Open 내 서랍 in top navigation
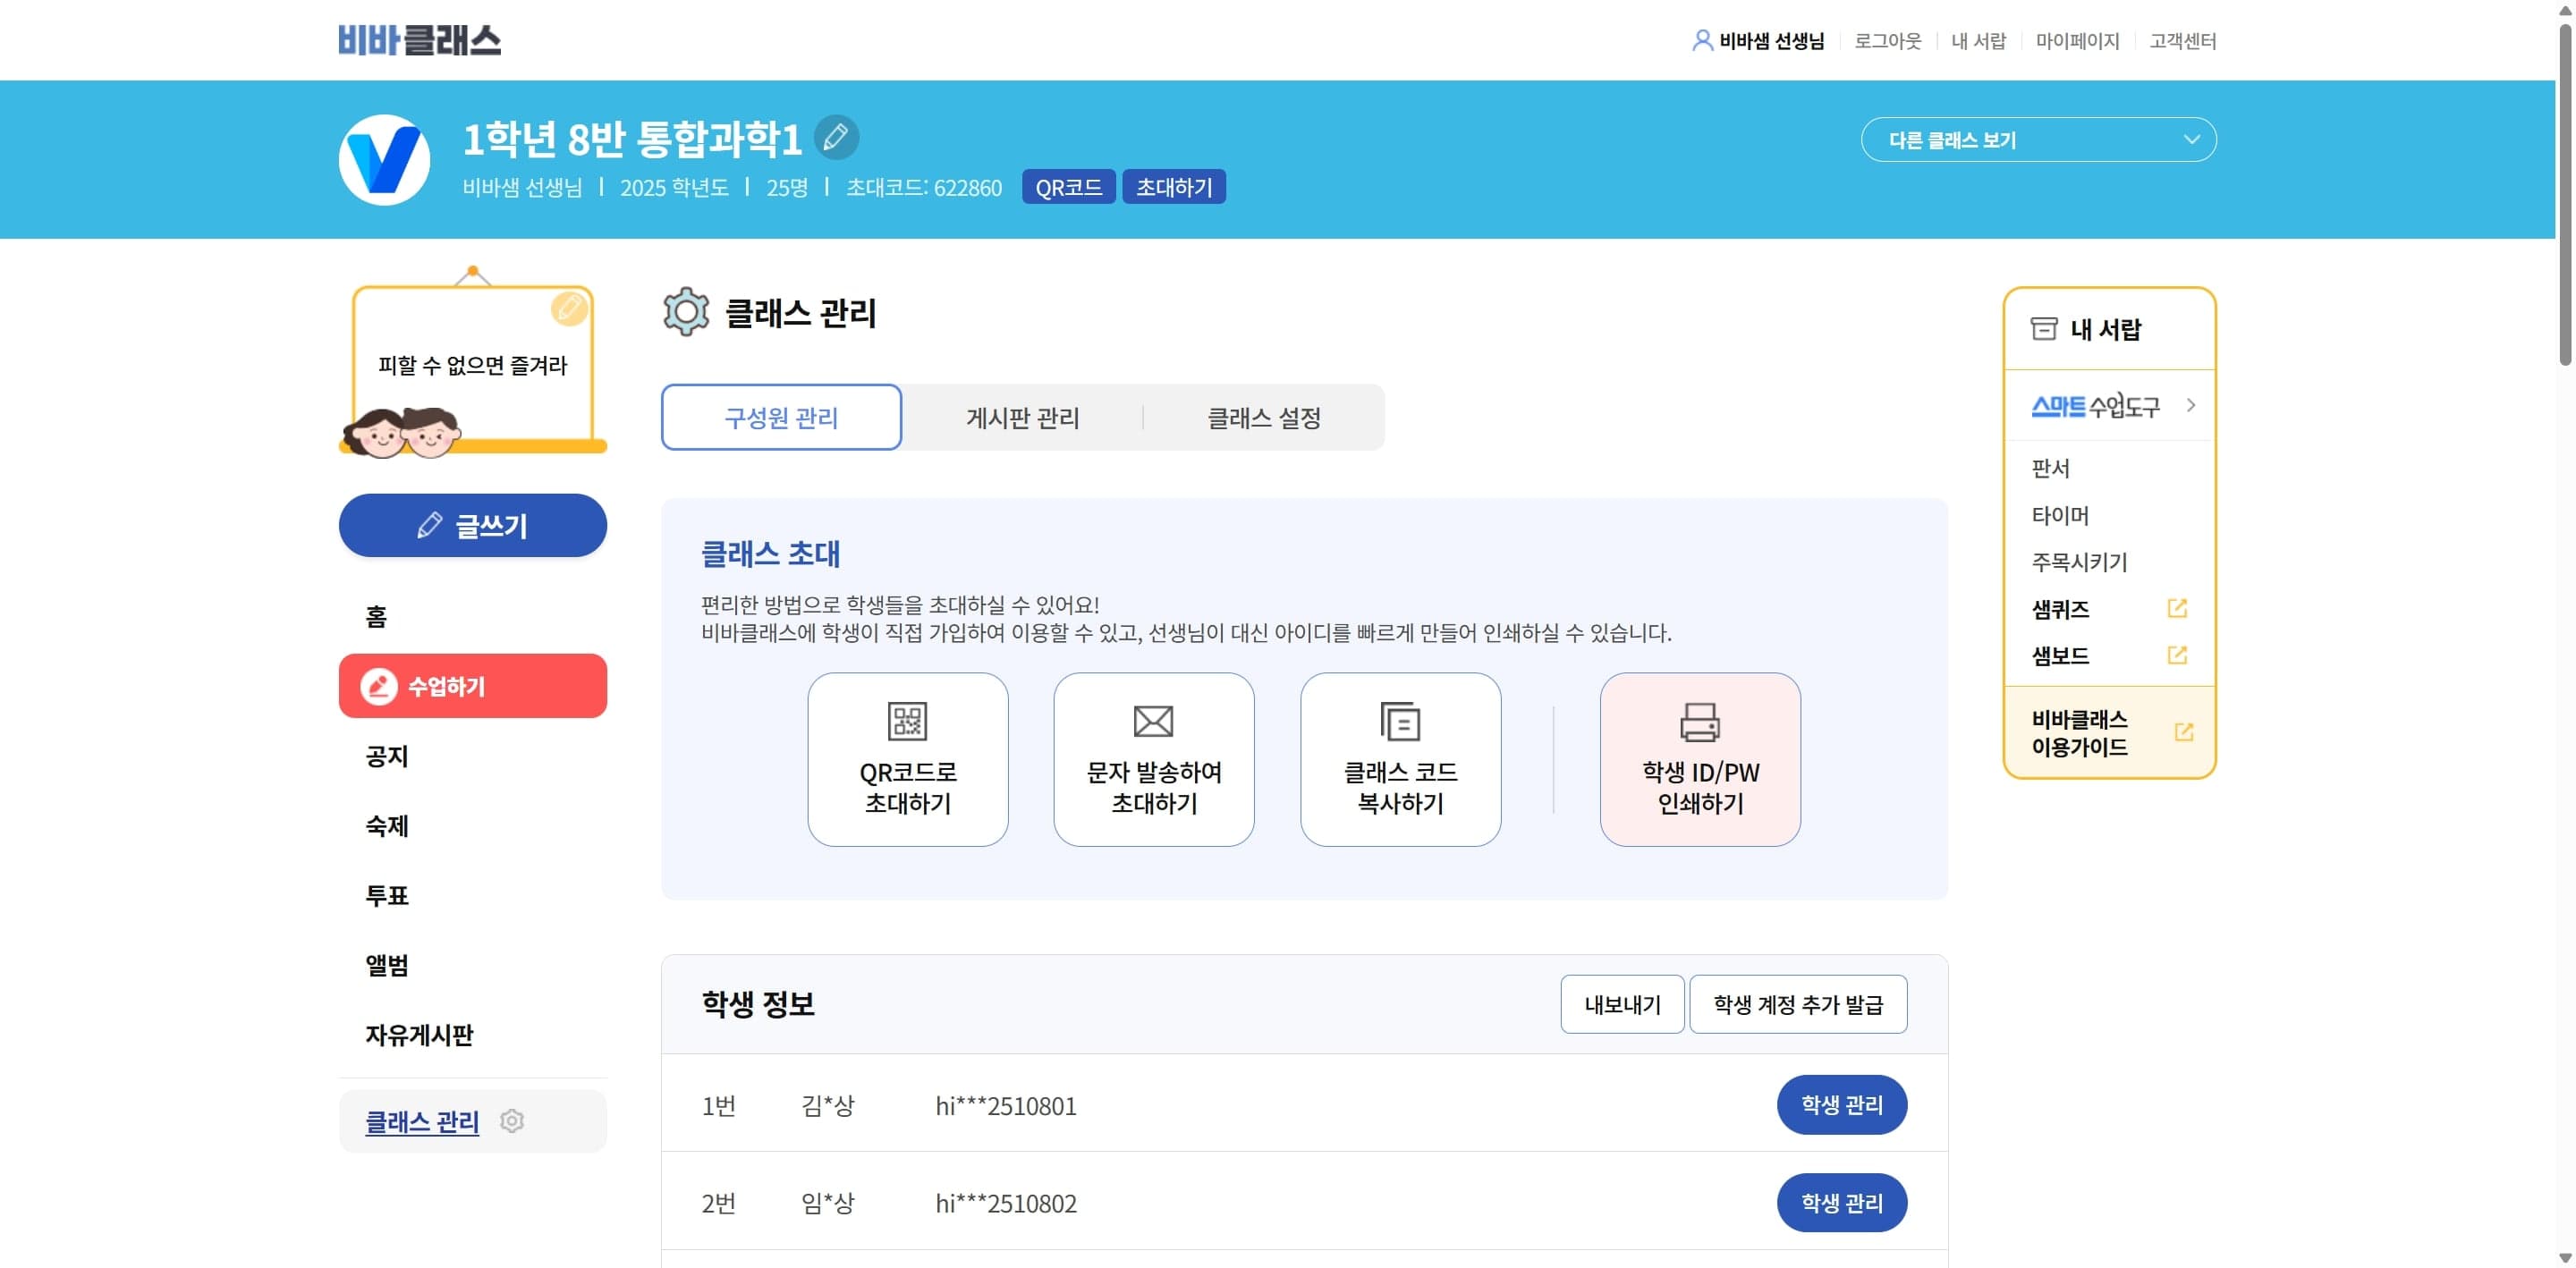The width and height of the screenshot is (2576, 1268). pyautogui.click(x=1978, y=41)
